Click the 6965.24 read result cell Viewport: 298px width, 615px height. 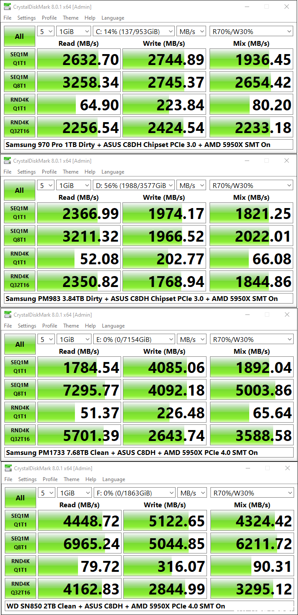[x=80, y=543]
